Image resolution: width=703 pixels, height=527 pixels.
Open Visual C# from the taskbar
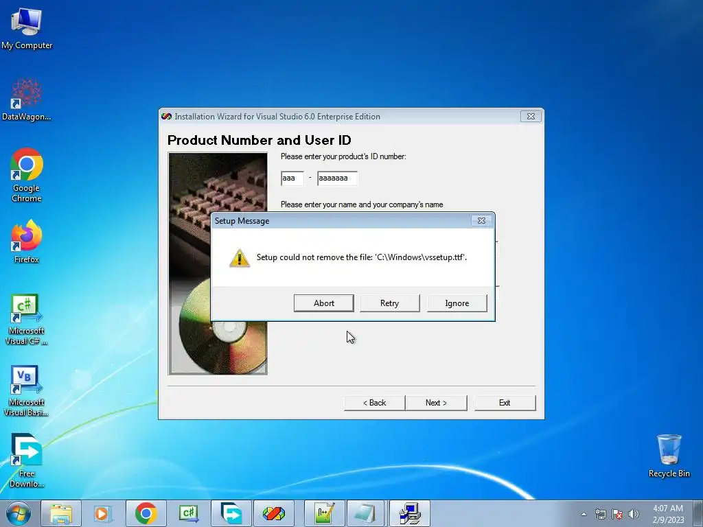click(x=188, y=513)
